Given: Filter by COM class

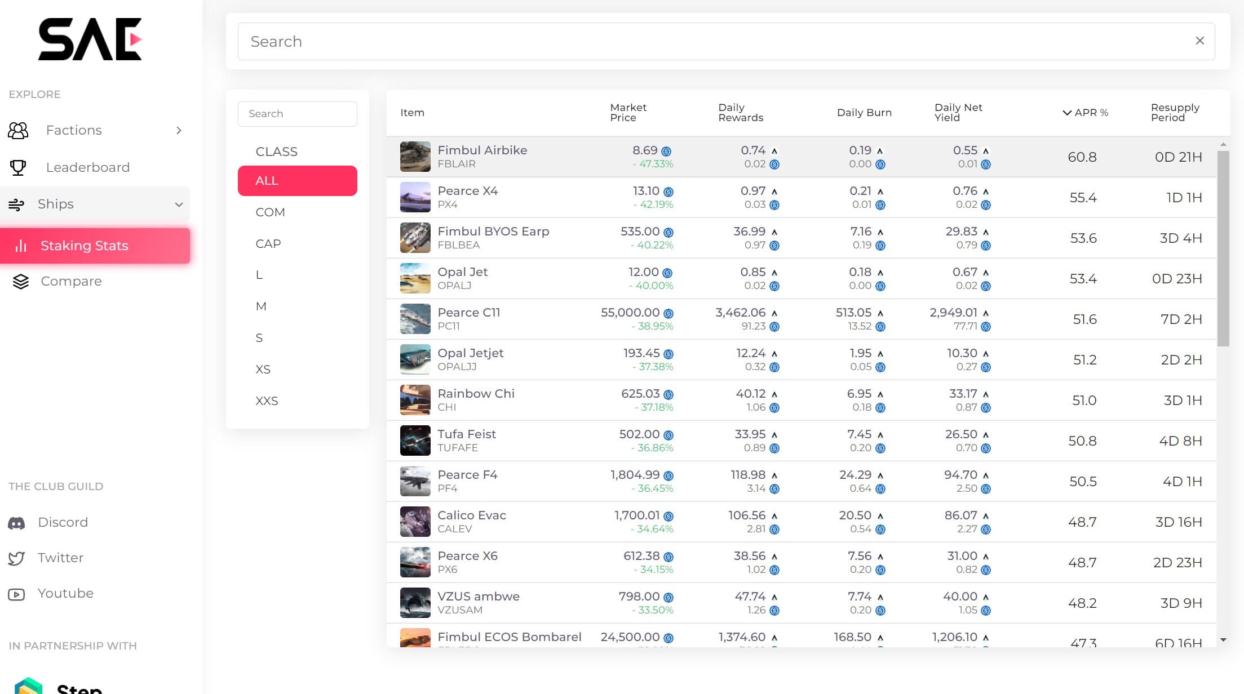Looking at the screenshot, I should [x=270, y=212].
